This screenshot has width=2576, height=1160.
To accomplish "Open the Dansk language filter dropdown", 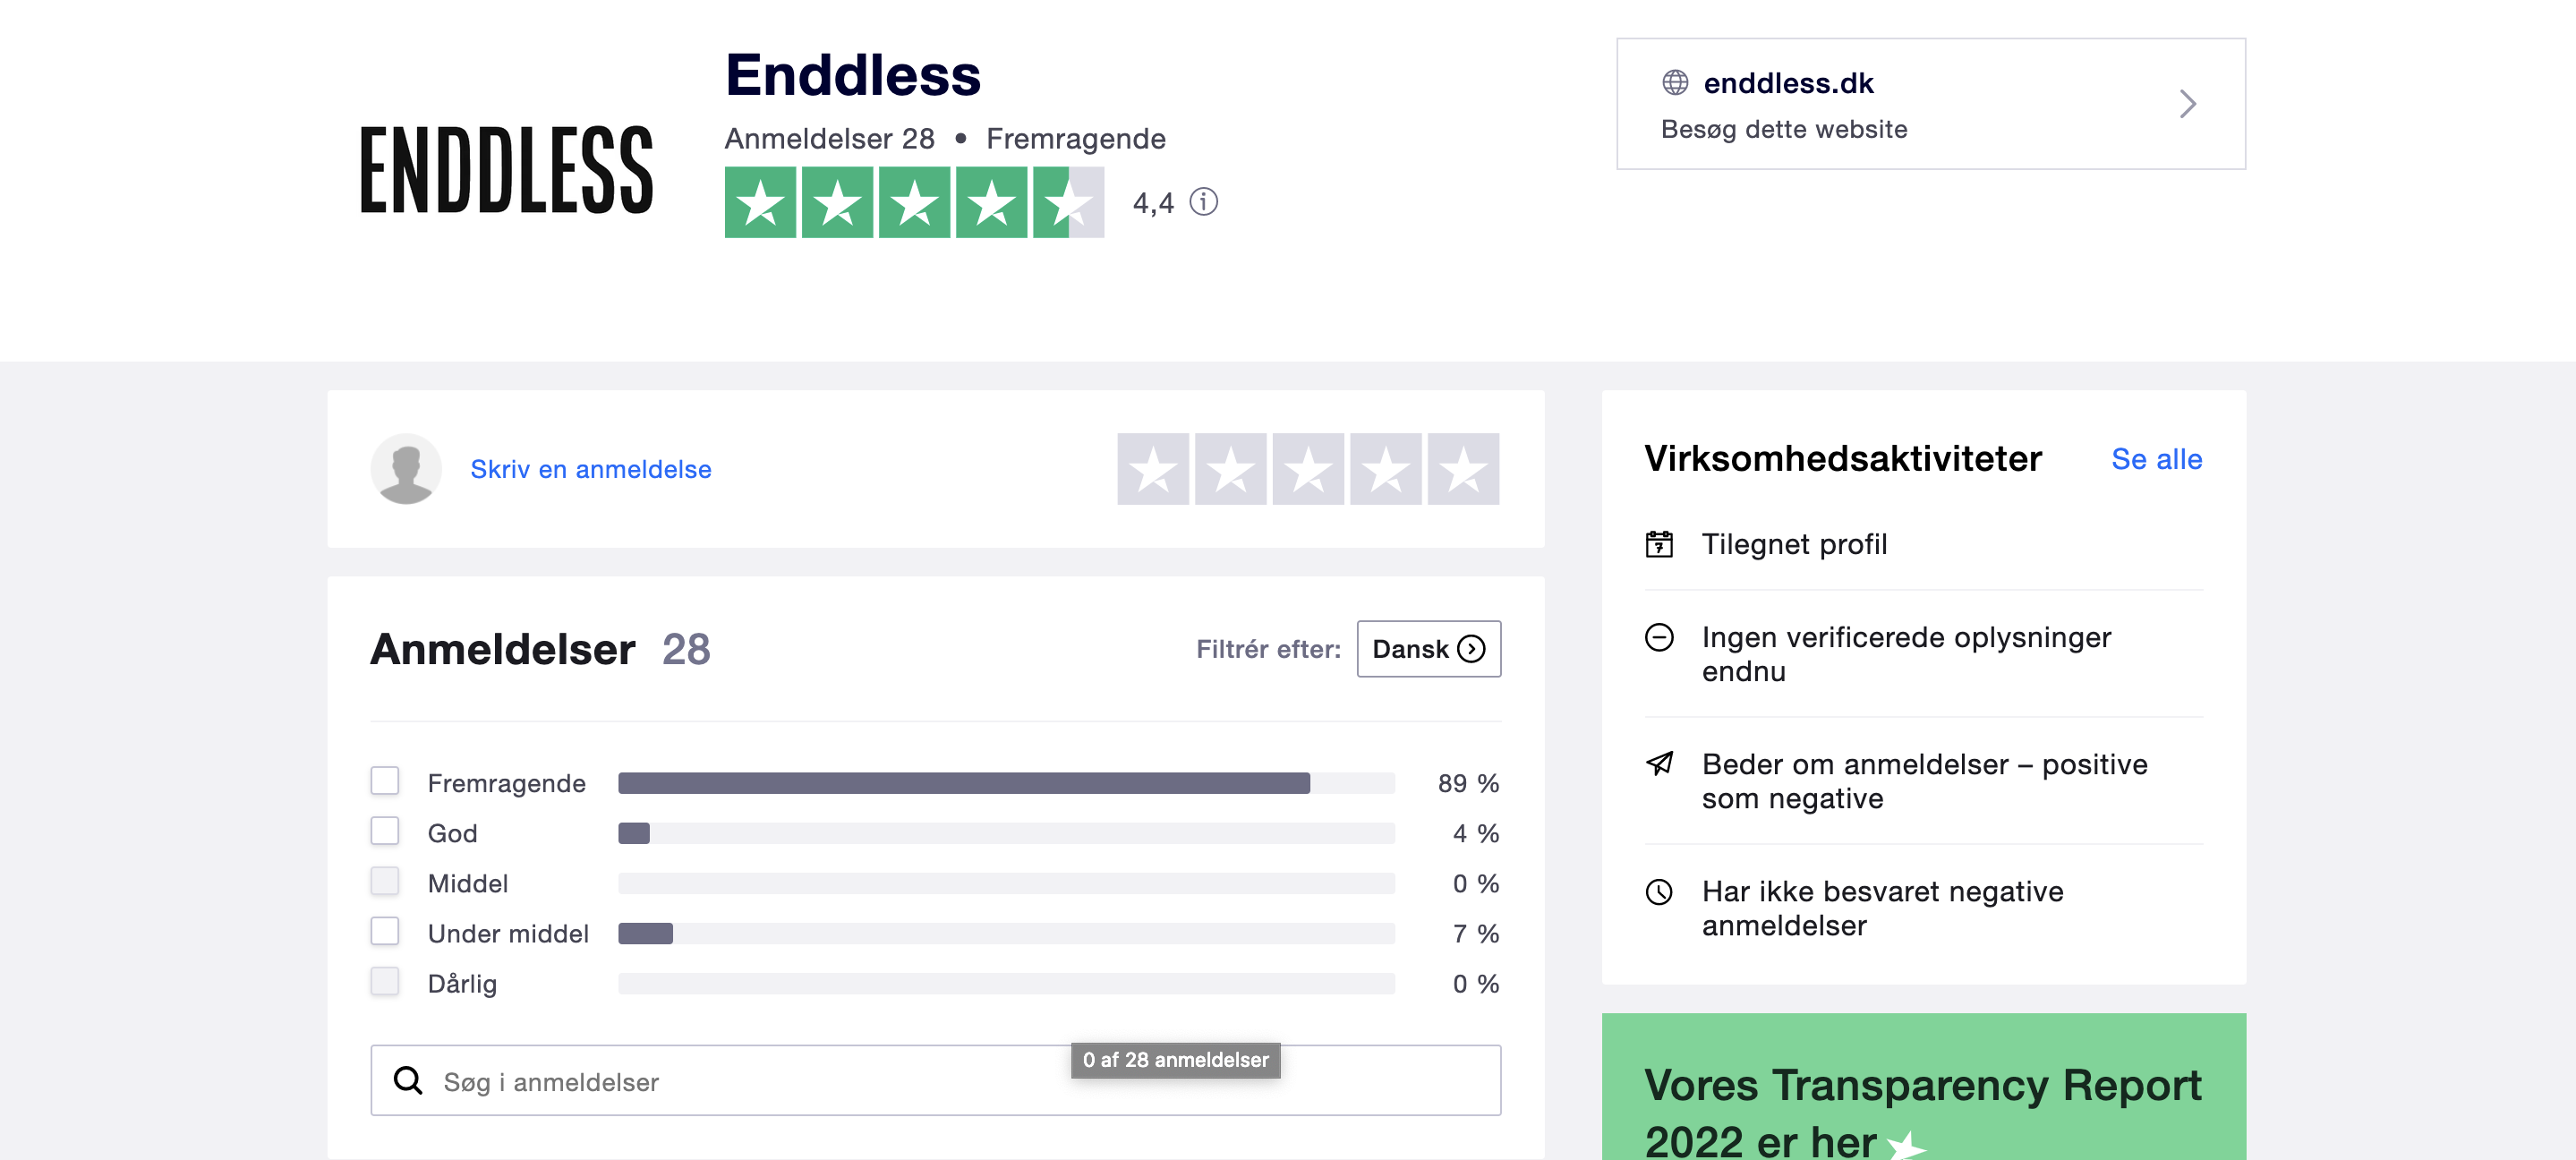I will click(1428, 649).
